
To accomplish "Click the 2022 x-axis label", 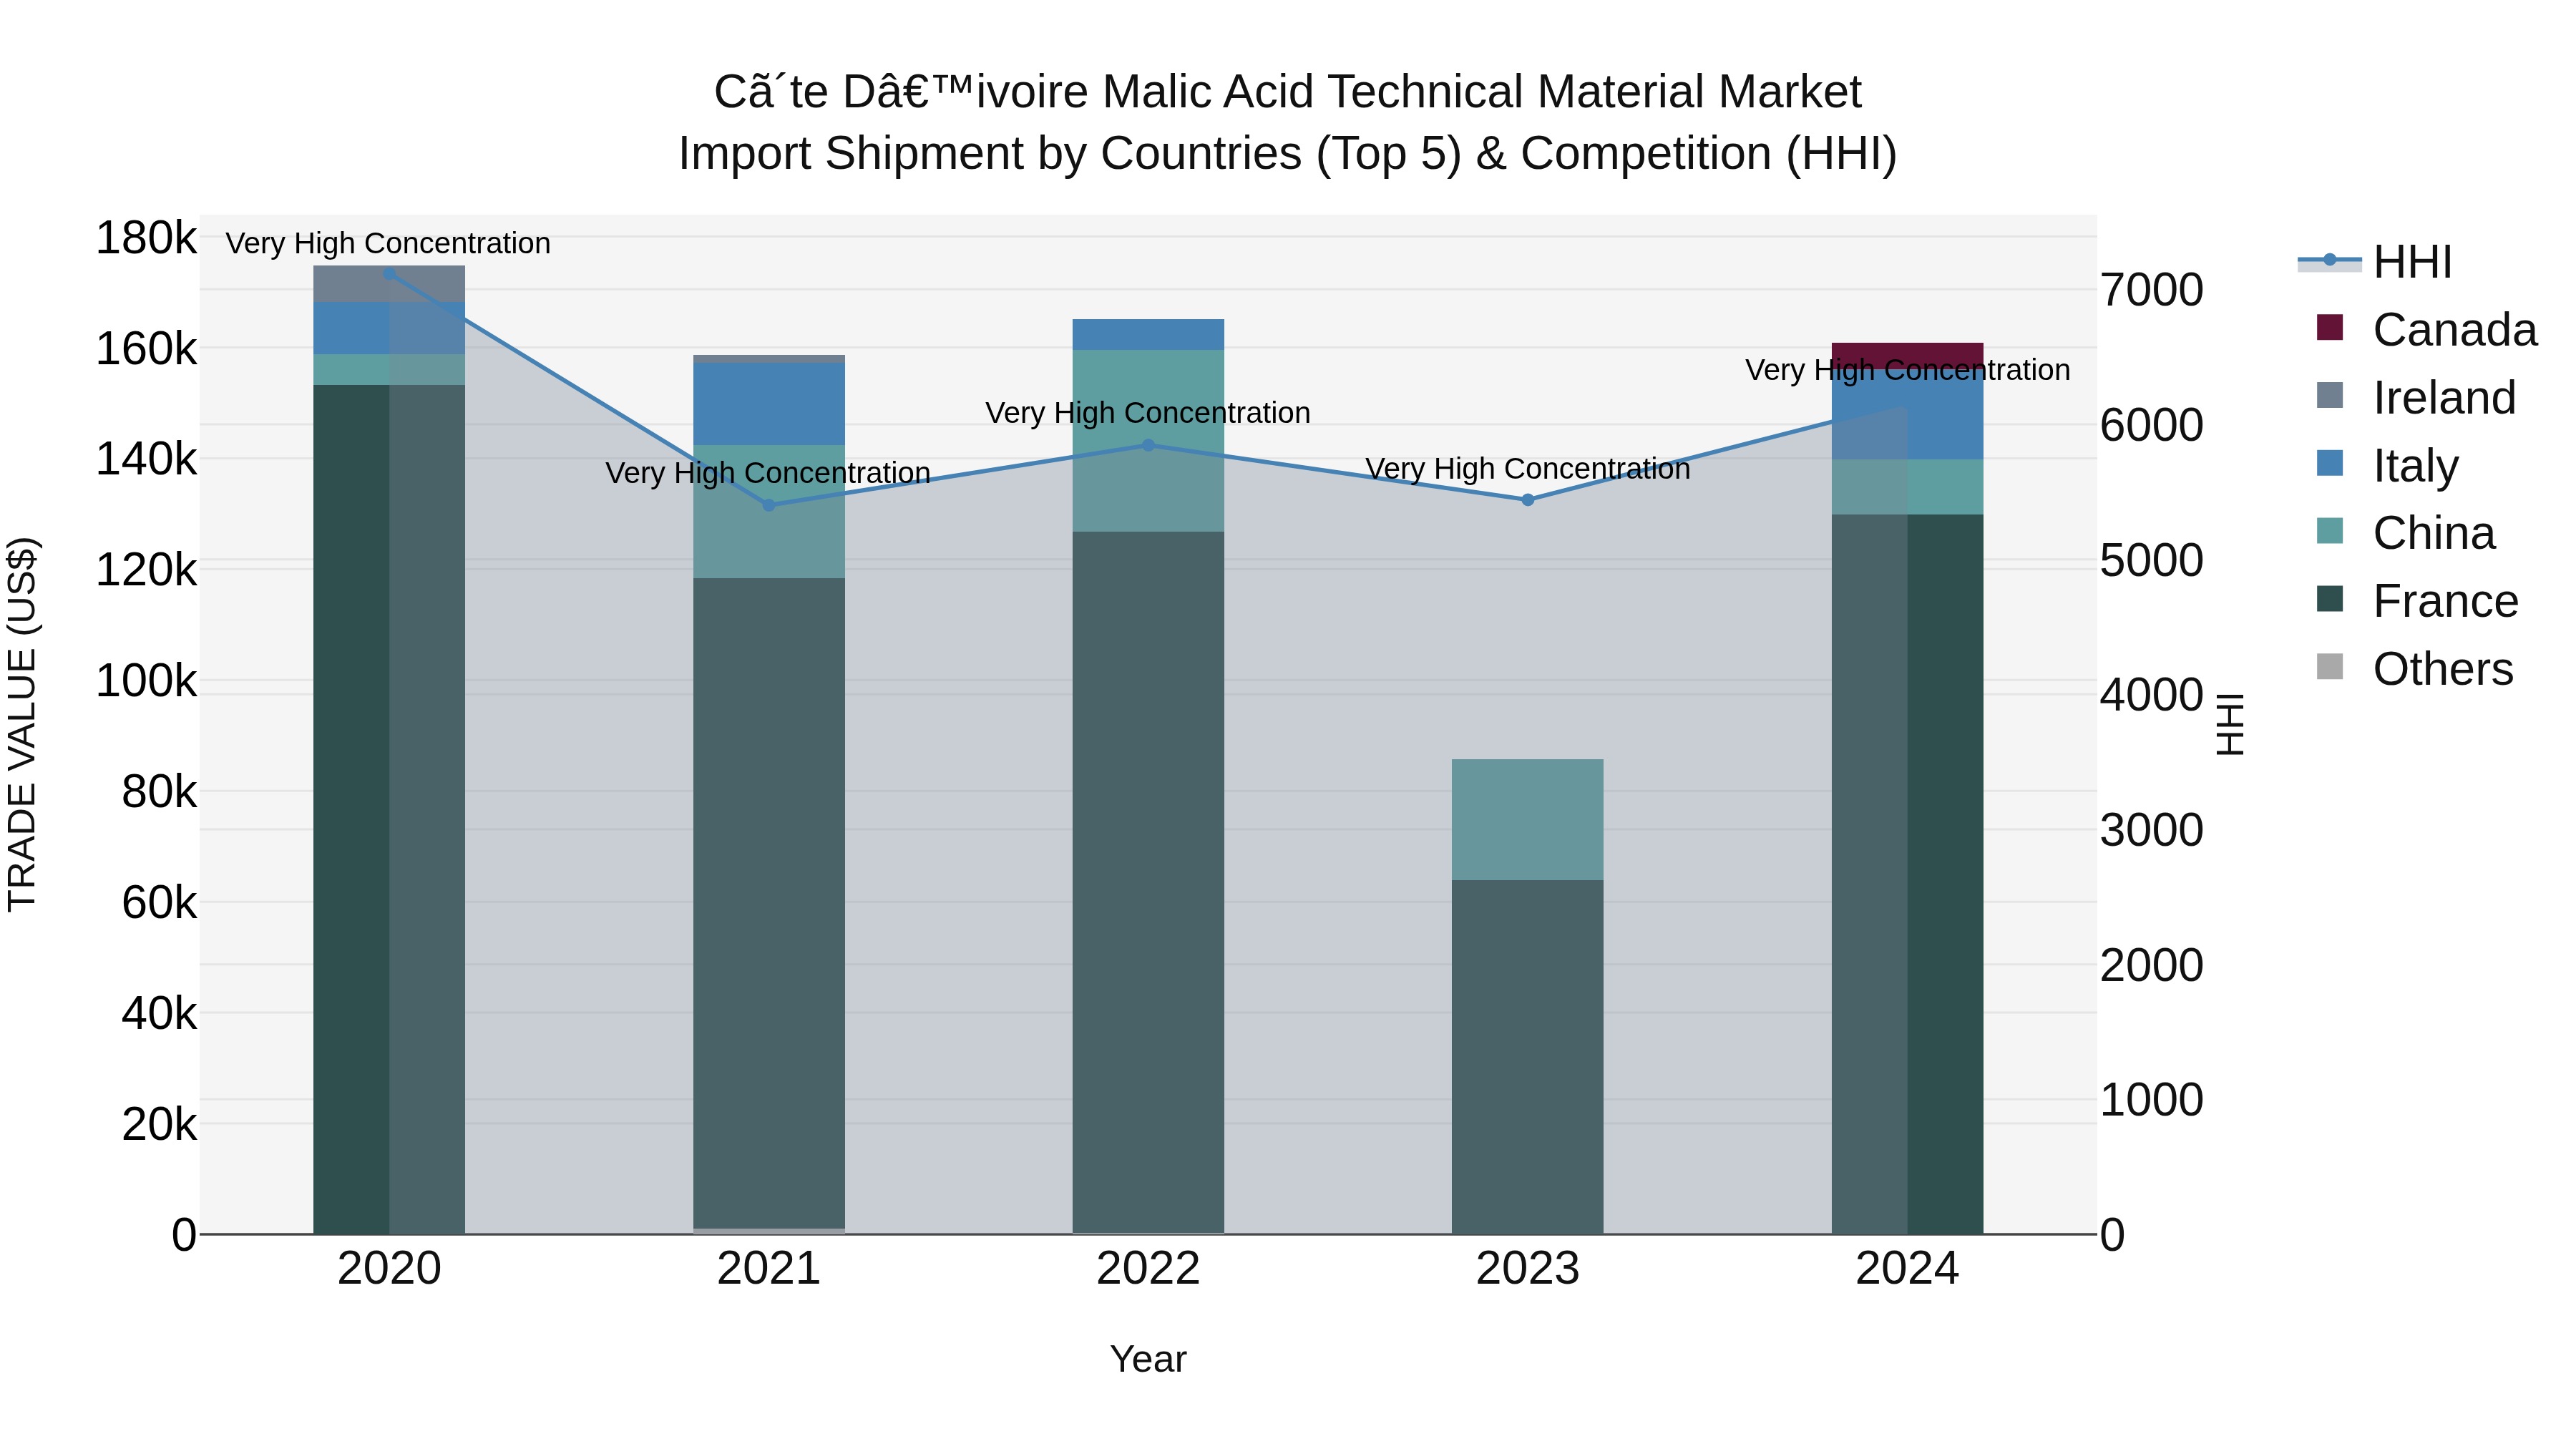I will point(1148,1269).
